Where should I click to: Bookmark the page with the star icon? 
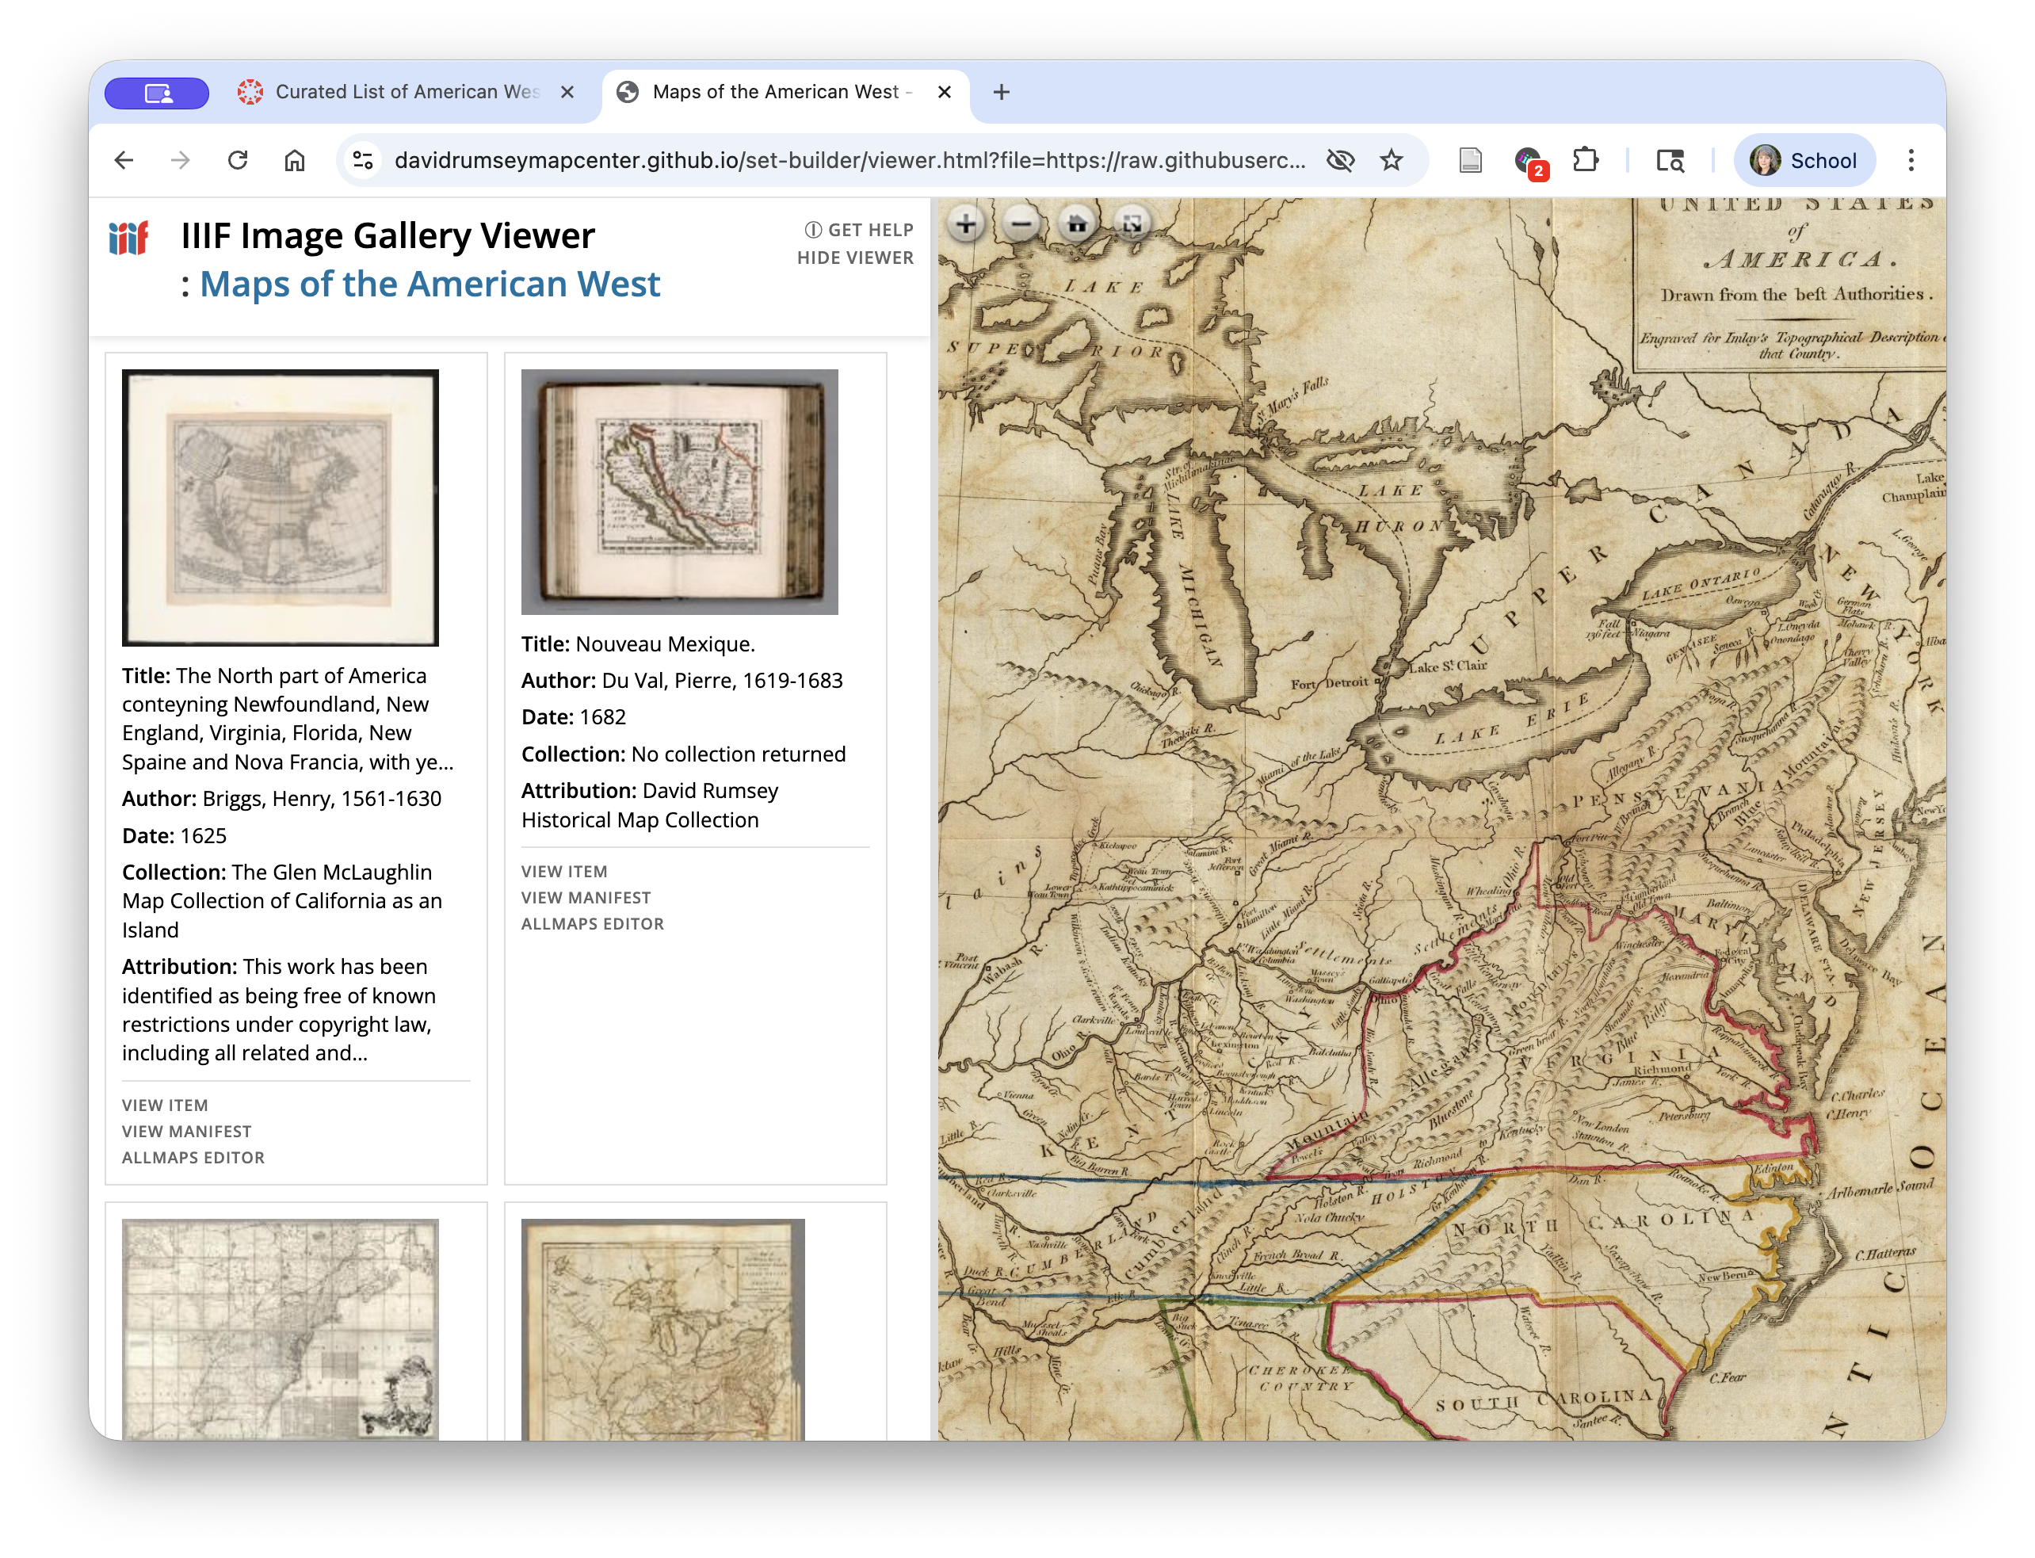[1391, 159]
